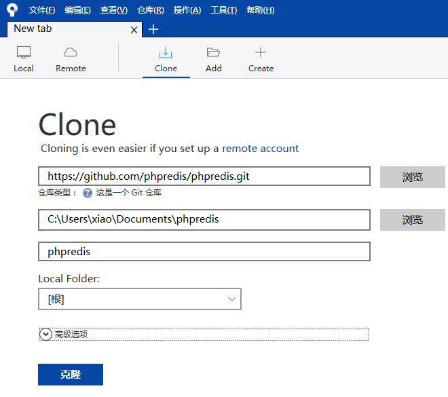This screenshot has width=448, height=397.
Task: Open the 帮助(H) menu
Action: tap(260, 10)
